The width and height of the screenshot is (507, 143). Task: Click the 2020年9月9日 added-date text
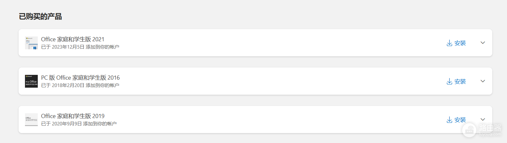coord(67,124)
